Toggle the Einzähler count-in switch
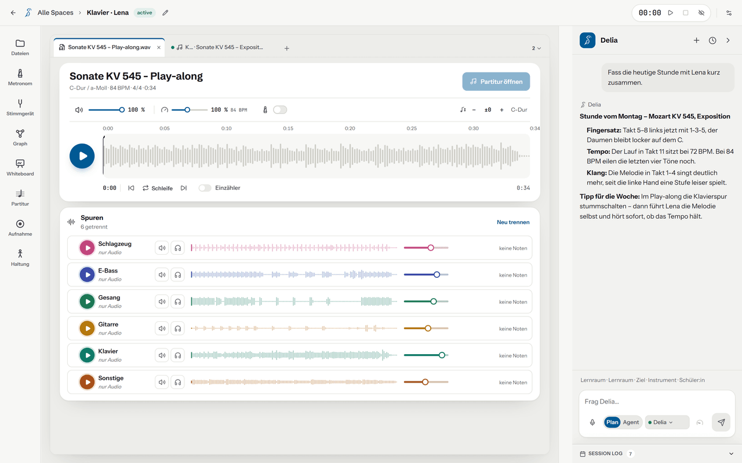Viewport: 742px width, 463px height. [205, 188]
